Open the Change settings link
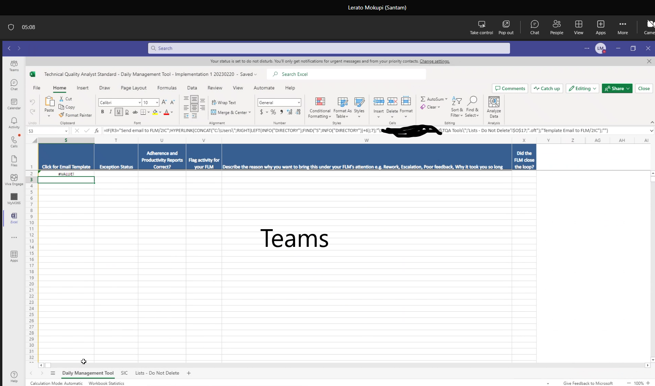This screenshot has width=655, height=386. [434, 61]
